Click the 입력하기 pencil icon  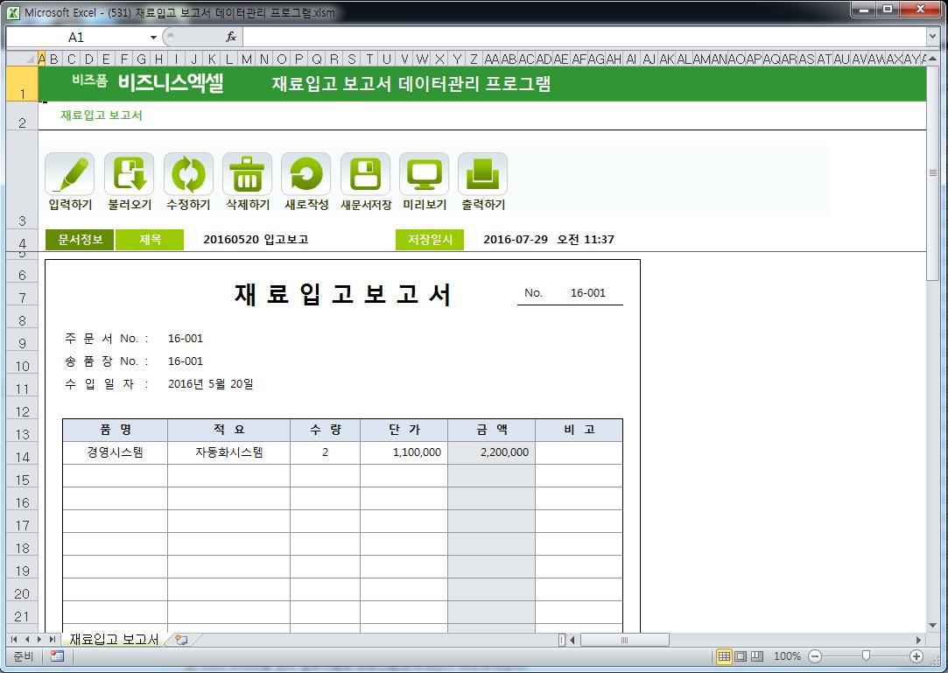[x=69, y=174]
